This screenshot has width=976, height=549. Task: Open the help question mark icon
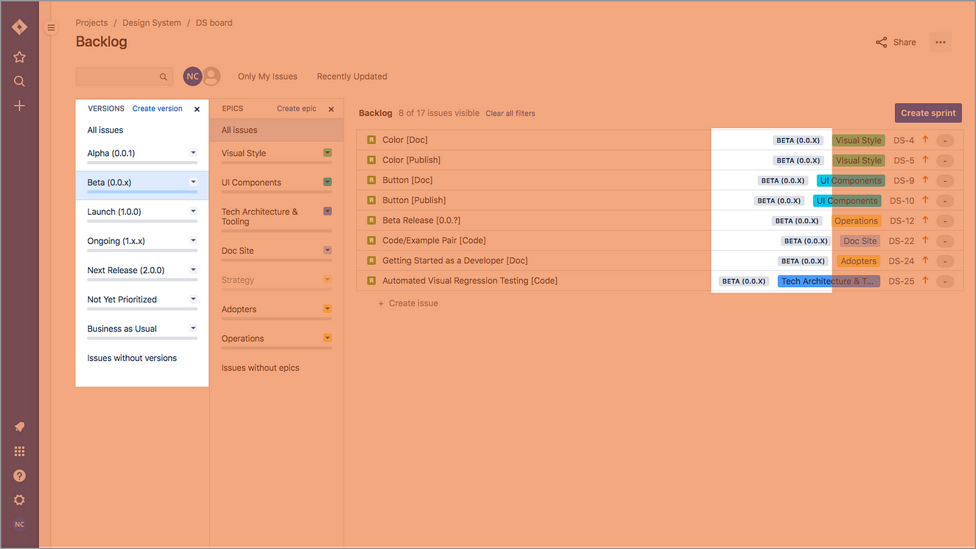click(20, 476)
